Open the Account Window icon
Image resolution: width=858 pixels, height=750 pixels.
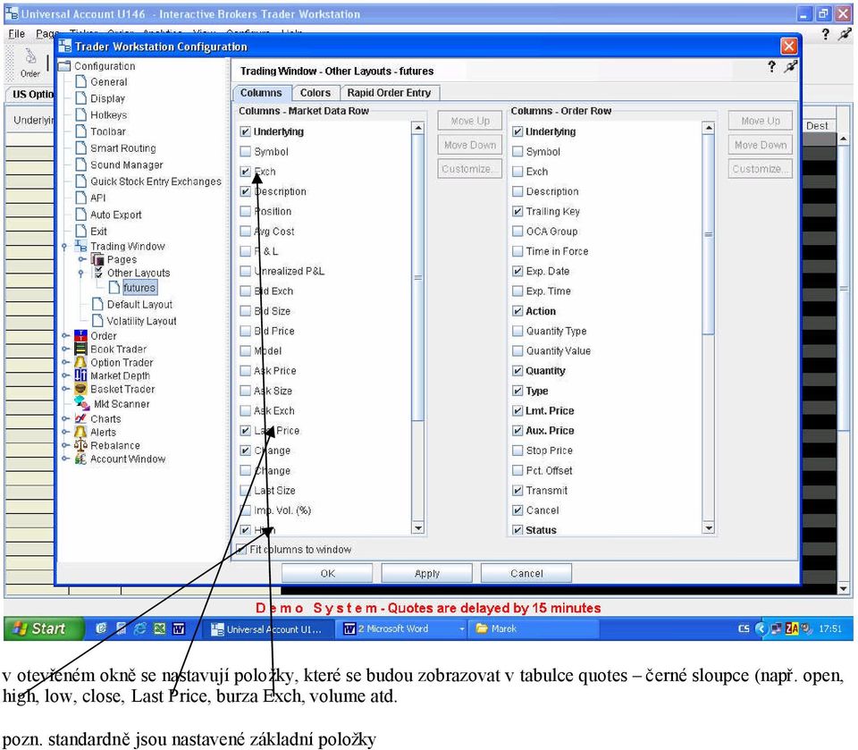(80, 459)
